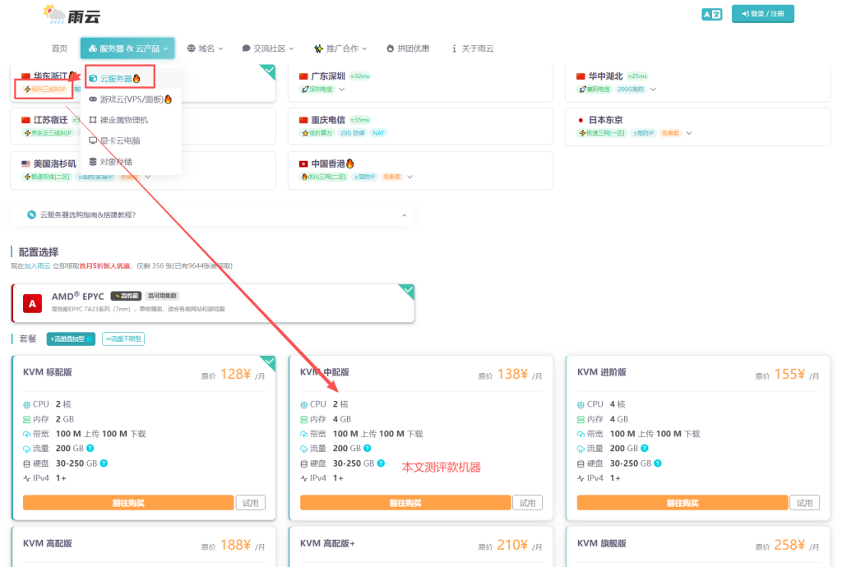Click 前往购买 for KVM 中配版
The image size is (842, 567).
pyautogui.click(x=405, y=503)
